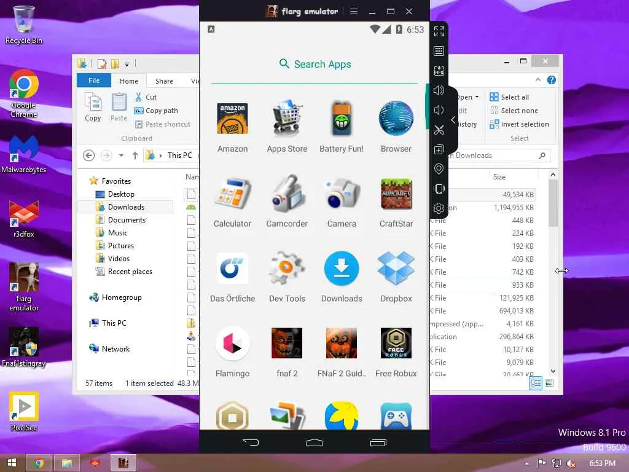
Task: Open Explorer help icon
Action: (x=551, y=80)
